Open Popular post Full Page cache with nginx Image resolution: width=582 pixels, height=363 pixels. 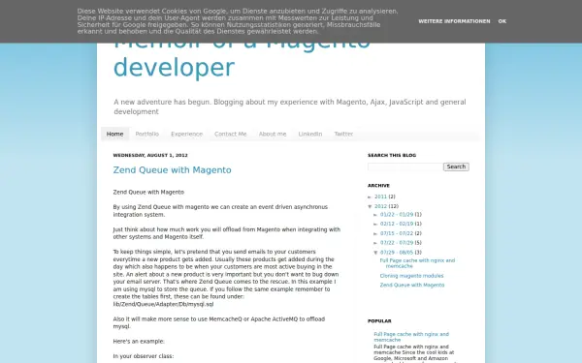pyautogui.click(x=411, y=337)
